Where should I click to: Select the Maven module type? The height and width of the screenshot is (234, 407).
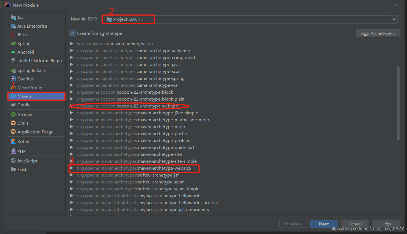pyautogui.click(x=36, y=96)
